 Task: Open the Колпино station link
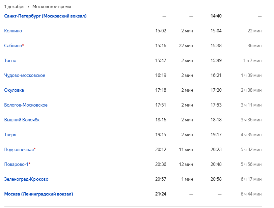(13, 31)
